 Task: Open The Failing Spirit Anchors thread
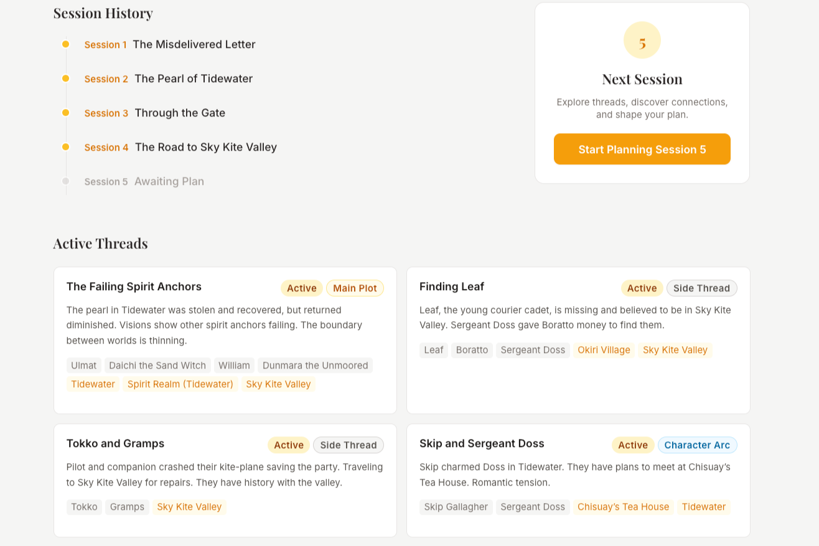coord(134,286)
